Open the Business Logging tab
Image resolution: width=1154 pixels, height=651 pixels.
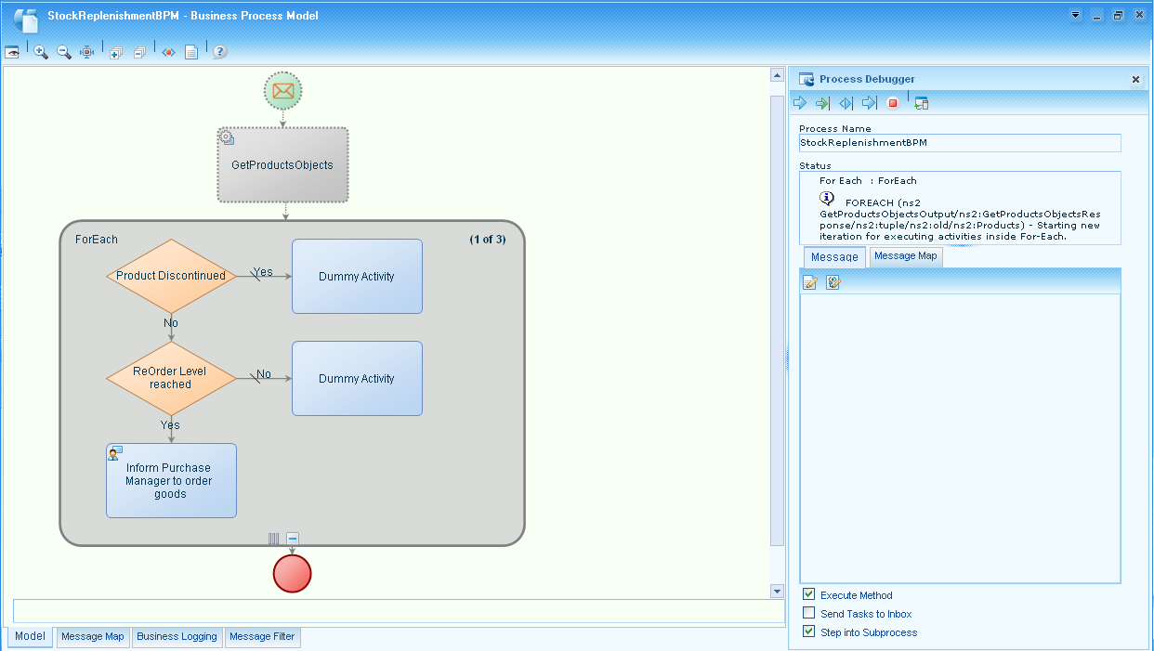point(177,637)
